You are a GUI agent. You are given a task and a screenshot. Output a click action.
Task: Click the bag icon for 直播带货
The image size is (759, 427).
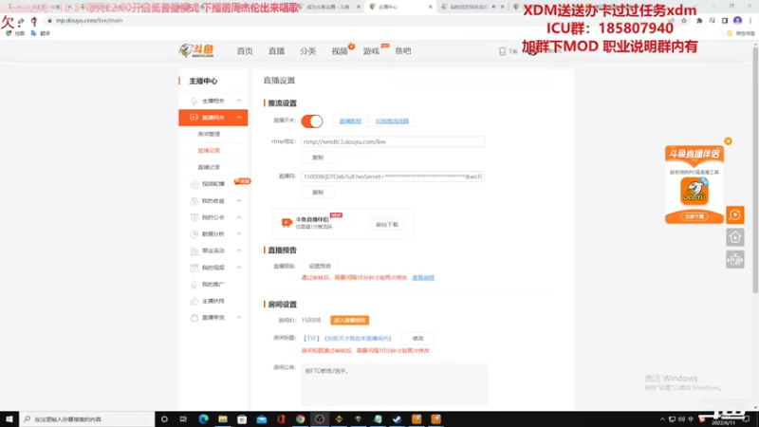(x=194, y=318)
